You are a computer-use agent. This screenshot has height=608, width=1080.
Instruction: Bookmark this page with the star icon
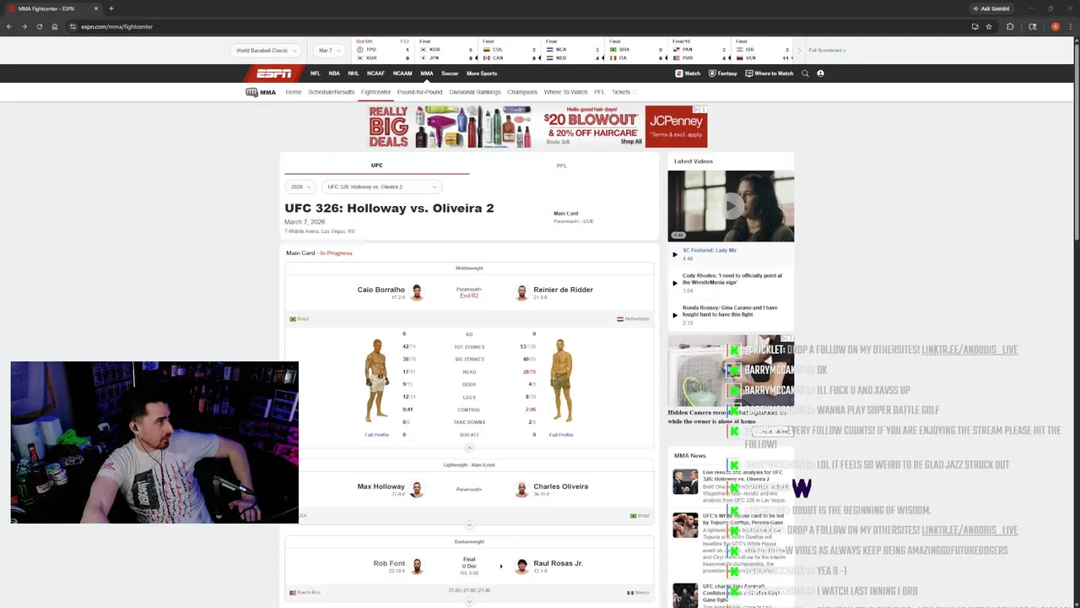[989, 26]
